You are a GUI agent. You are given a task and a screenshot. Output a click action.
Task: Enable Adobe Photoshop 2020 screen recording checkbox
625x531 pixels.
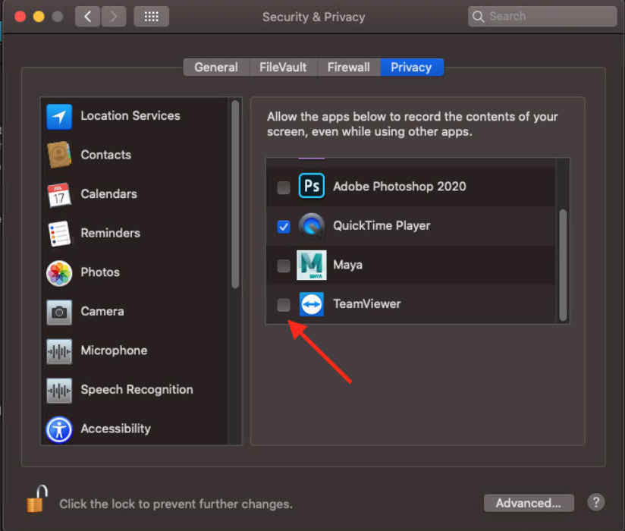[284, 187]
